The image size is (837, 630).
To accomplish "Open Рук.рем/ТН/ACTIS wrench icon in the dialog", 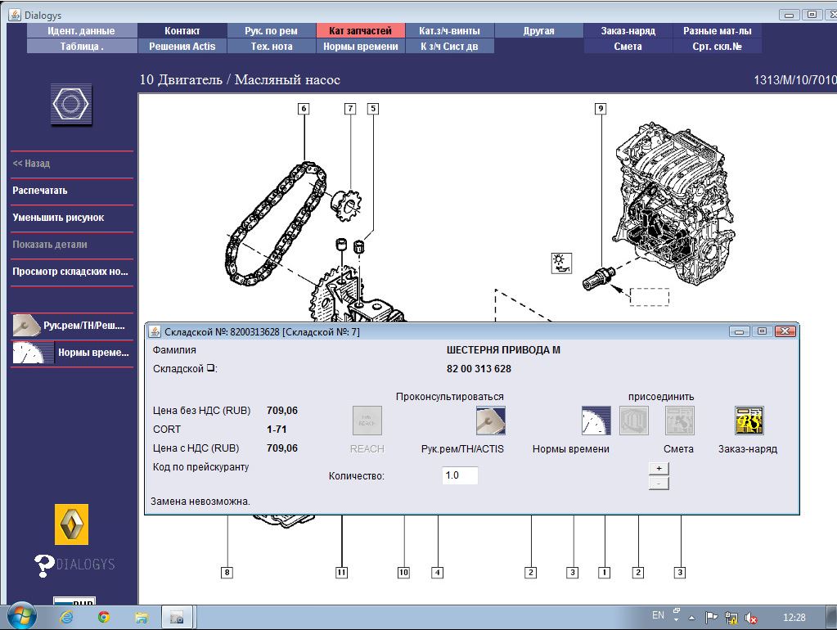I will [491, 421].
